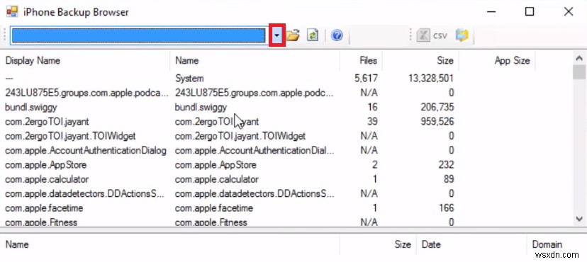Click the 206,735 size value
The height and width of the screenshot is (262, 587).
tap(437, 107)
